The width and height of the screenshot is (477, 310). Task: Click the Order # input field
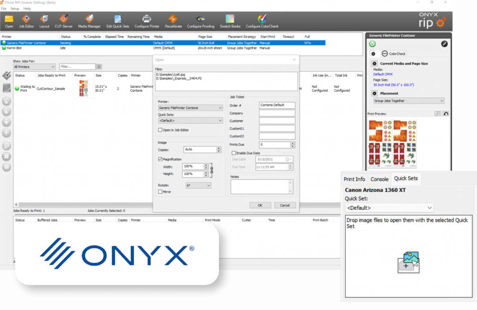pos(277,105)
